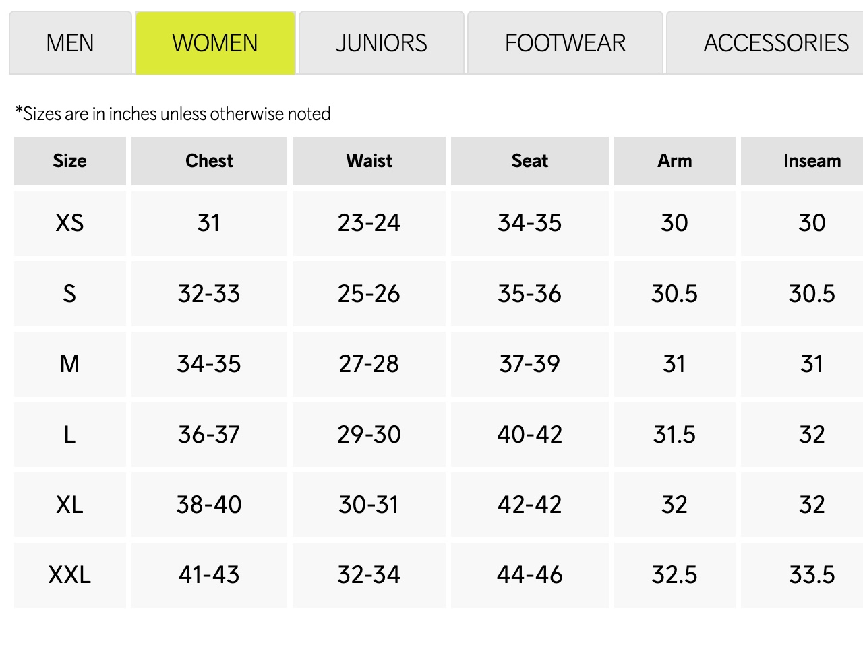Screen dimensions: 863x647
Task: Click the sizes-in-inches disclaimer text
Action: (x=173, y=113)
